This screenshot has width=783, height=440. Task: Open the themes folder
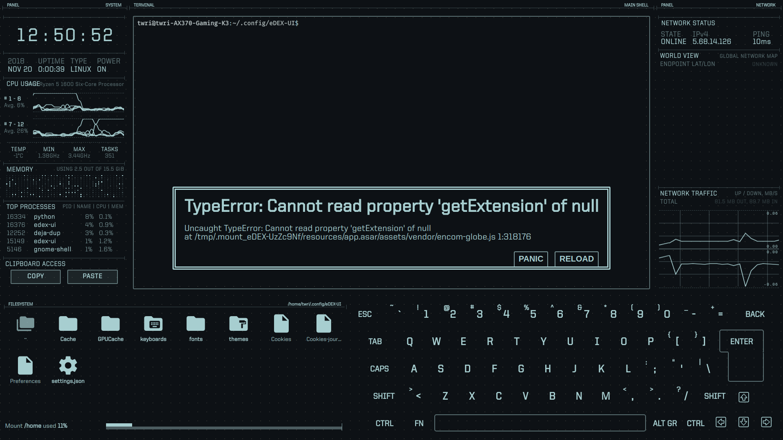coord(239,324)
